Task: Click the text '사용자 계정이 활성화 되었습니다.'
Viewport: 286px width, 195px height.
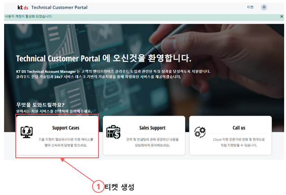Action: click(x=29, y=16)
